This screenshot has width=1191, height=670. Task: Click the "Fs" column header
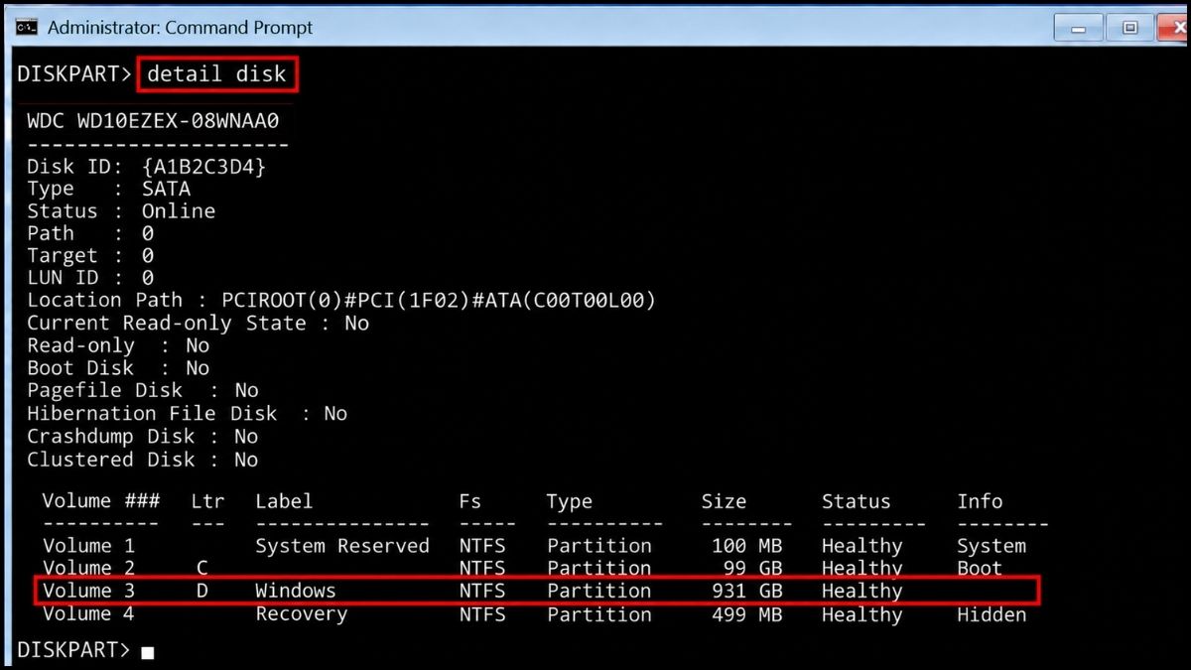[x=470, y=501]
